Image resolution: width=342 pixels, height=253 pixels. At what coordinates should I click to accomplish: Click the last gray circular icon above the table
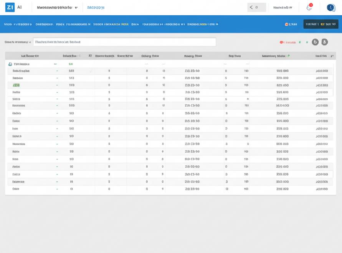(325, 42)
